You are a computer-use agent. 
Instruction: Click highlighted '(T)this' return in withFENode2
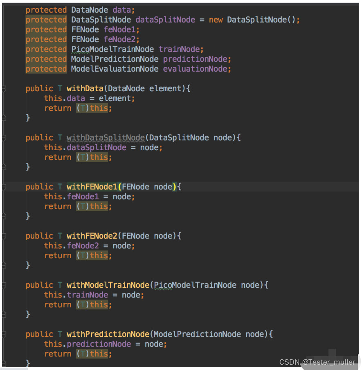coord(92,255)
